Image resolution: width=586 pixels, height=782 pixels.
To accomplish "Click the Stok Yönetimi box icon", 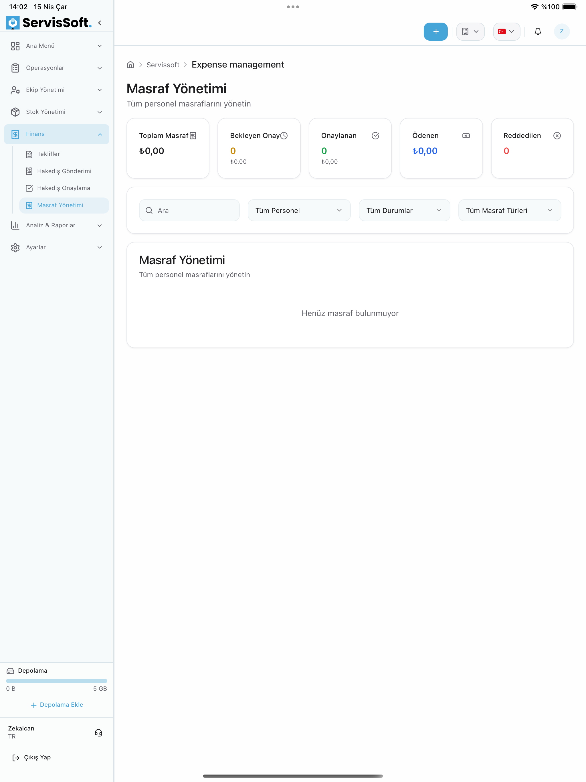I will point(15,112).
